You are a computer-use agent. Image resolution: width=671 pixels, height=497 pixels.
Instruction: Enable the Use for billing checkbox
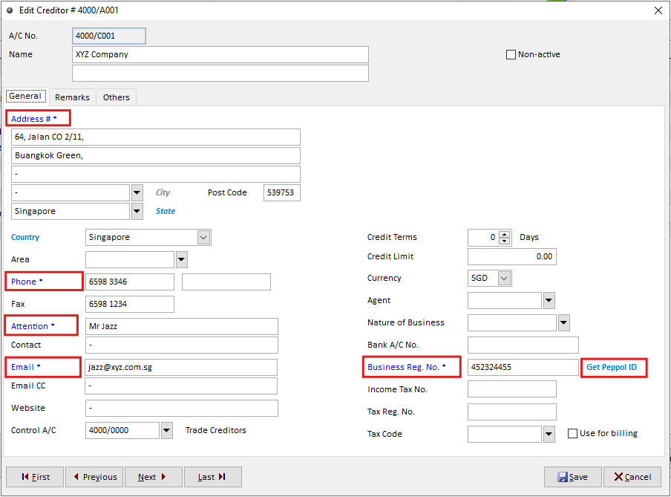[572, 434]
